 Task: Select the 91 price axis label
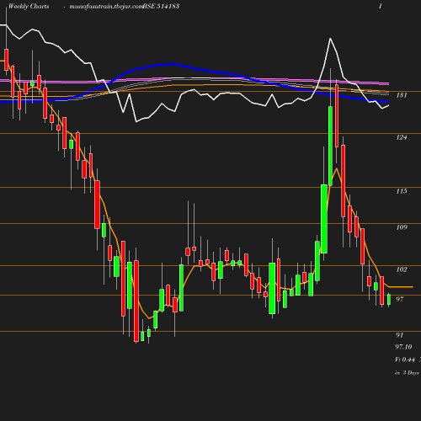tap(399, 335)
